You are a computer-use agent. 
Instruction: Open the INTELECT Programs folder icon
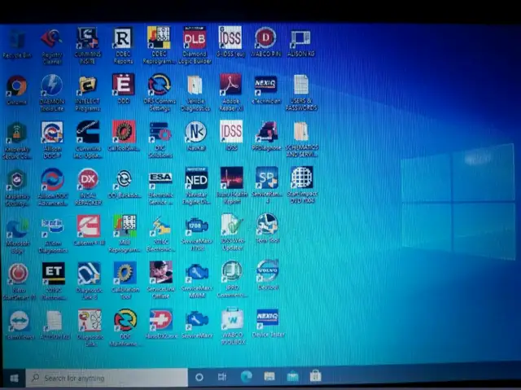point(87,85)
